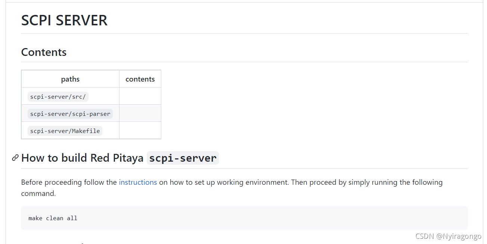Click the paths column header
Screen dimensions: 487x244
point(70,79)
